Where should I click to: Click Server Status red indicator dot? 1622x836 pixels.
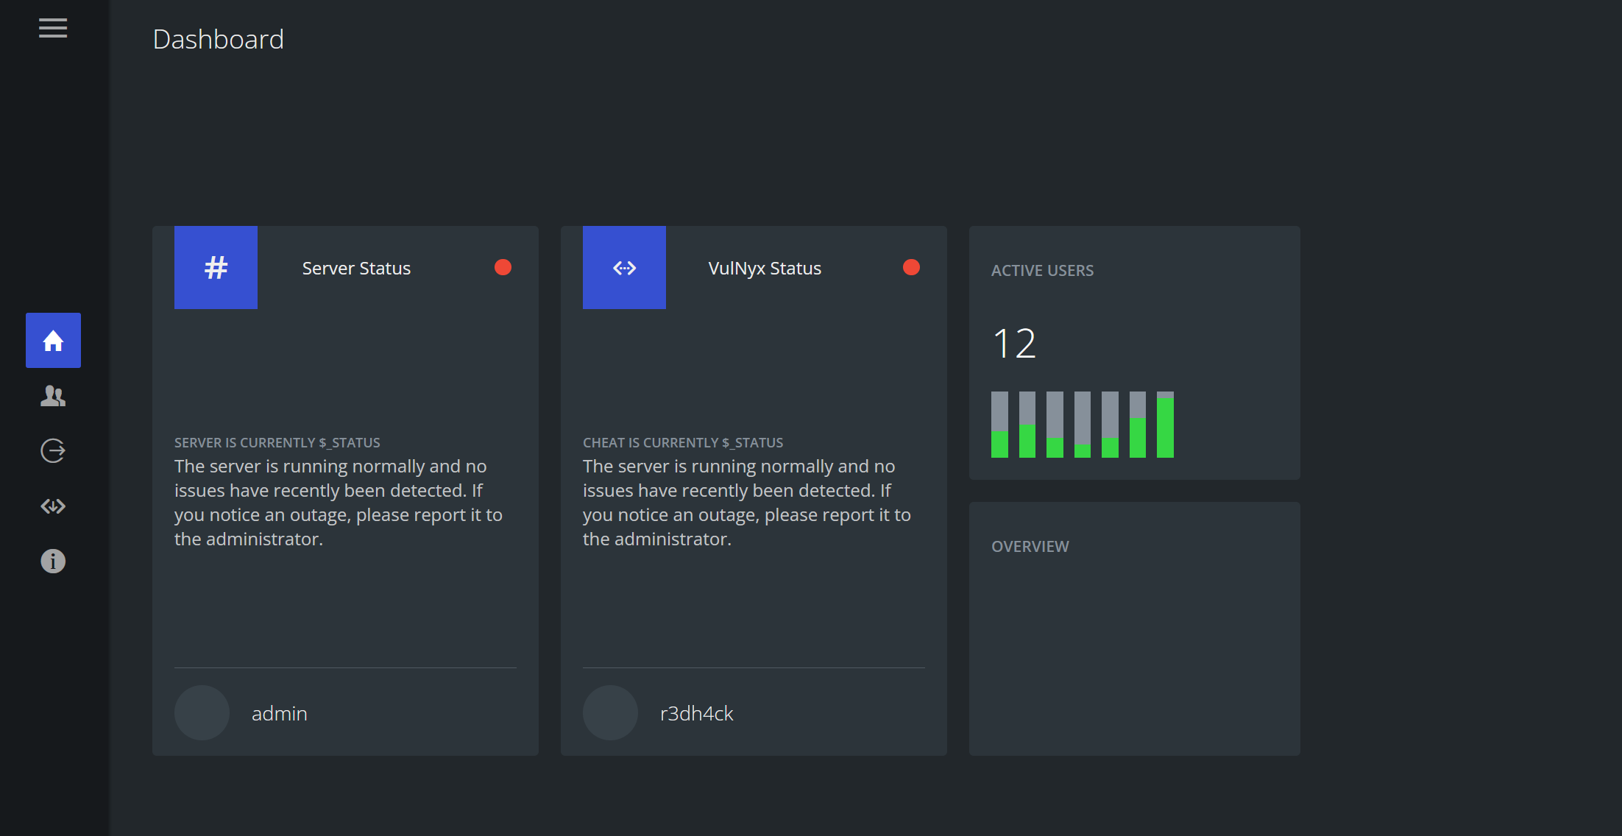pos(503,267)
